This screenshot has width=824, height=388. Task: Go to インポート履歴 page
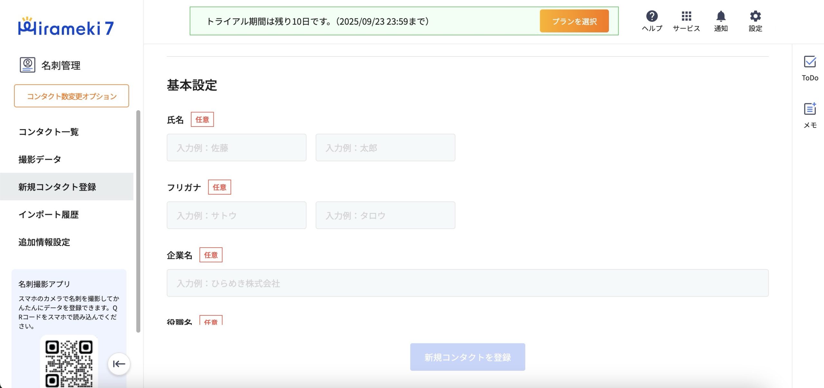click(49, 215)
